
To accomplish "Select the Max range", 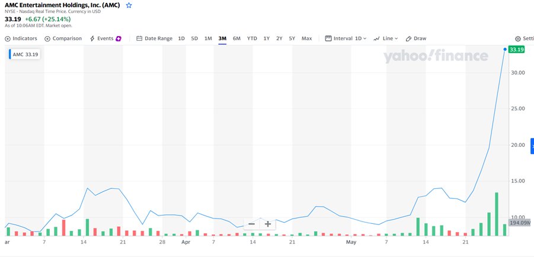I will (307, 38).
